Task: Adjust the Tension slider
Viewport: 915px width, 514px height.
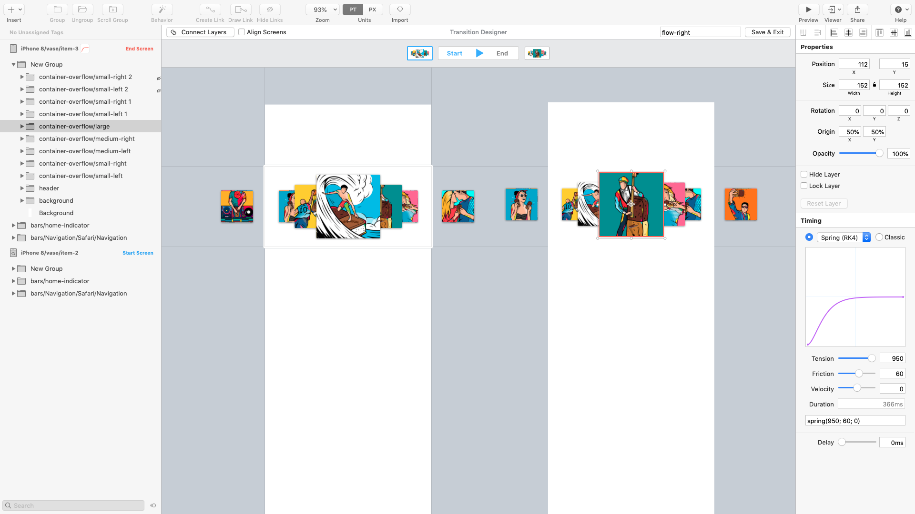Action: click(872, 358)
